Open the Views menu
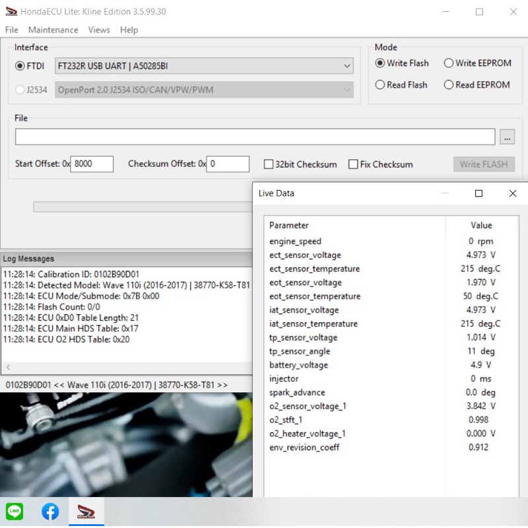This screenshot has height=528, width=528. 99,30
